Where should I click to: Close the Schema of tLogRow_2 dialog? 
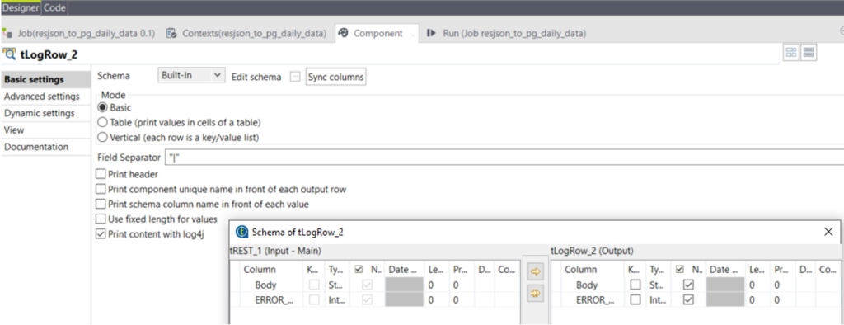tap(828, 233)
